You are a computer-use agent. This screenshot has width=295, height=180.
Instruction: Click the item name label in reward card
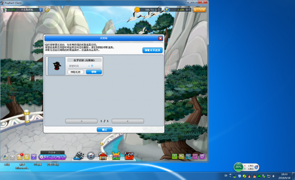(x=85, y=60)
